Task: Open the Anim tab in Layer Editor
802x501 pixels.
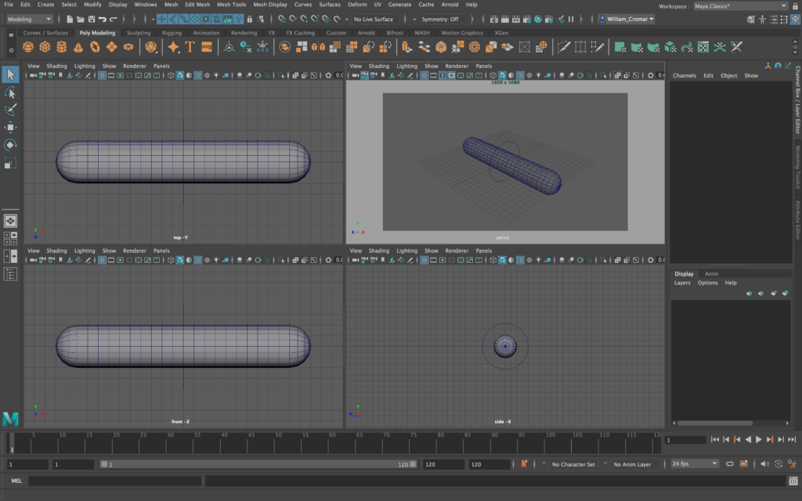Action: coord(711,274)
